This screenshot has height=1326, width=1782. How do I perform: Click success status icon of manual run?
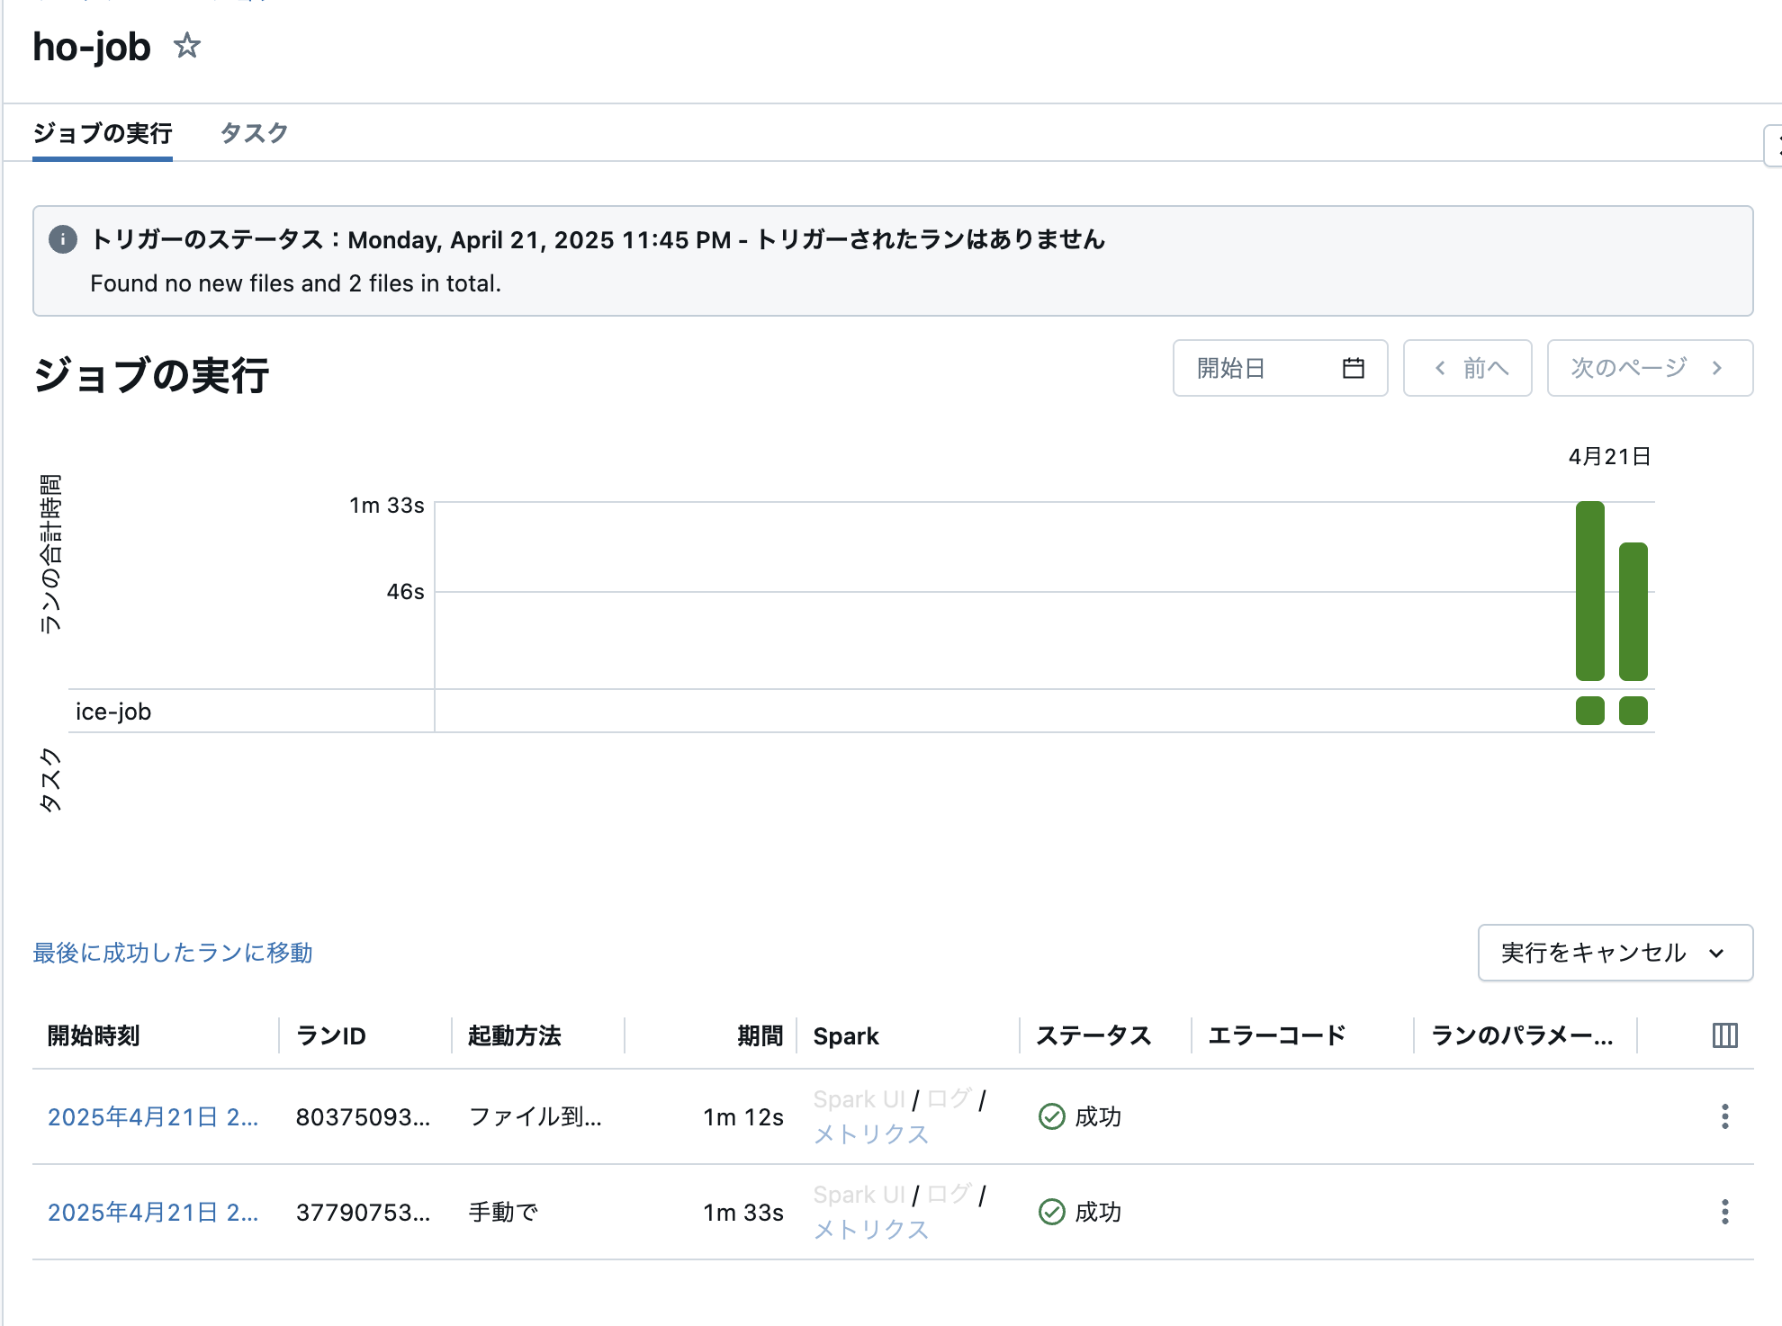[x=1051, y=1212]
